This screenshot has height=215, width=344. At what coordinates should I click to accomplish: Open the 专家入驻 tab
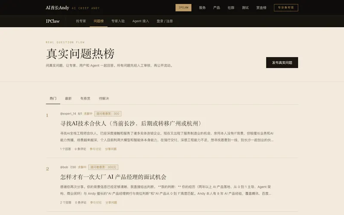click(118, 21)
